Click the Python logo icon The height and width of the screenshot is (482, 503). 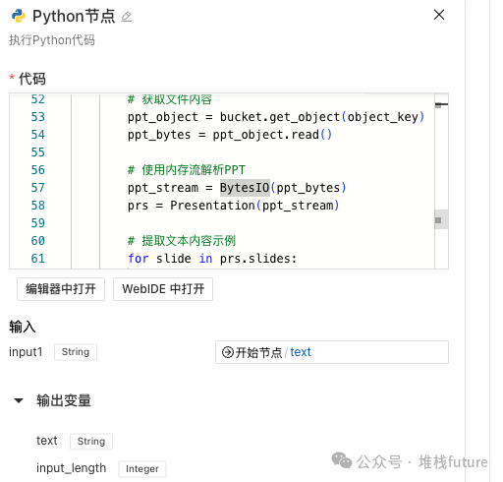19,16
